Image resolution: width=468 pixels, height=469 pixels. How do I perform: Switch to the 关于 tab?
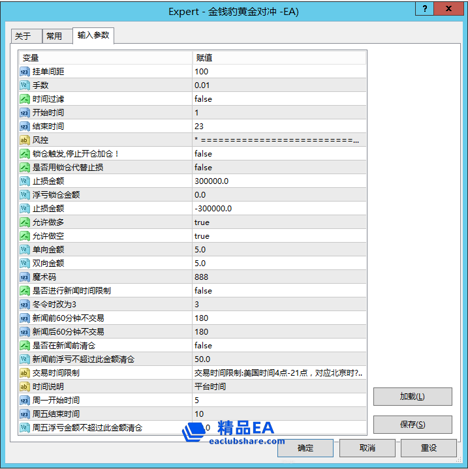(23, 37)
